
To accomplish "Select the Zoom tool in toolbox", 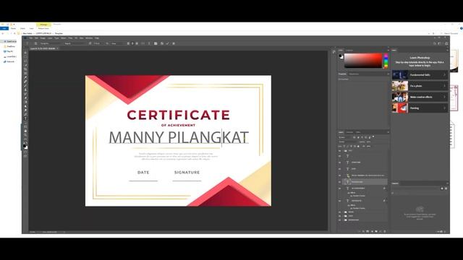I will point(25,135).
